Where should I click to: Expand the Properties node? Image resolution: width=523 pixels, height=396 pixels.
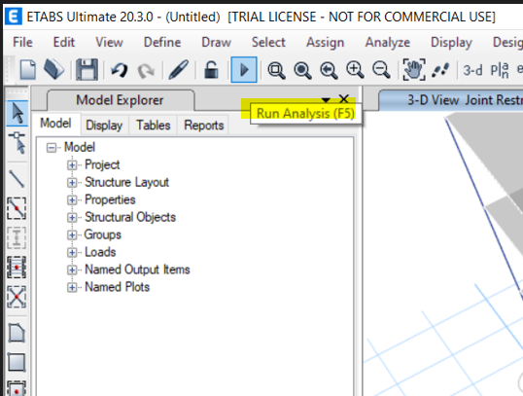72,200
